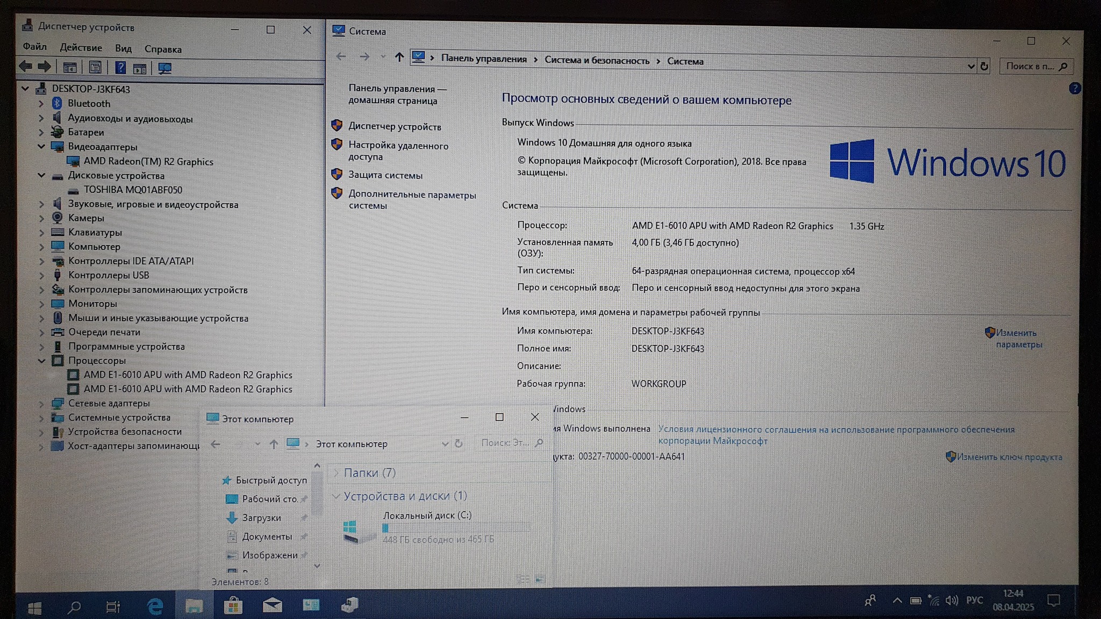Expand the Bluetooth device category

(x=41, y=103)
